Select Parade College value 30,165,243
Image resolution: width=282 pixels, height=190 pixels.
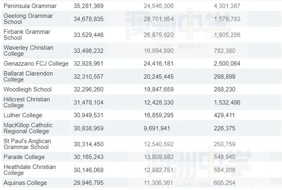click(x=88, y=157)
